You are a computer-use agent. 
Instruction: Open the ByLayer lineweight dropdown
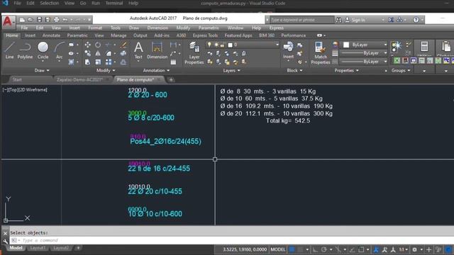coord(385,53)
